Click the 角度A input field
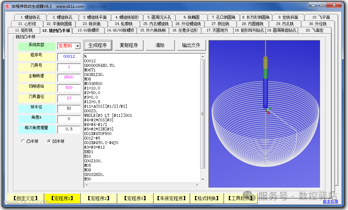The height and width of the screenshot is (210, 348). coord(69,119)
